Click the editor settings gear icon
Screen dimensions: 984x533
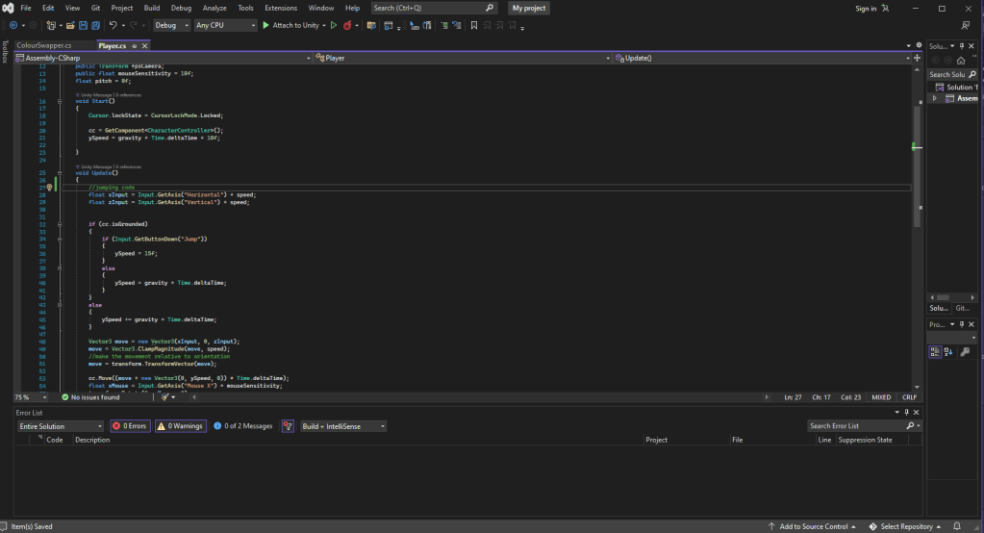point(918,45)
